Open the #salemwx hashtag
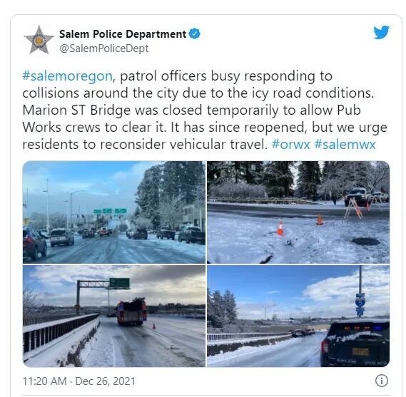The width and height of the screenshot is (406, 397). (345, 144)
